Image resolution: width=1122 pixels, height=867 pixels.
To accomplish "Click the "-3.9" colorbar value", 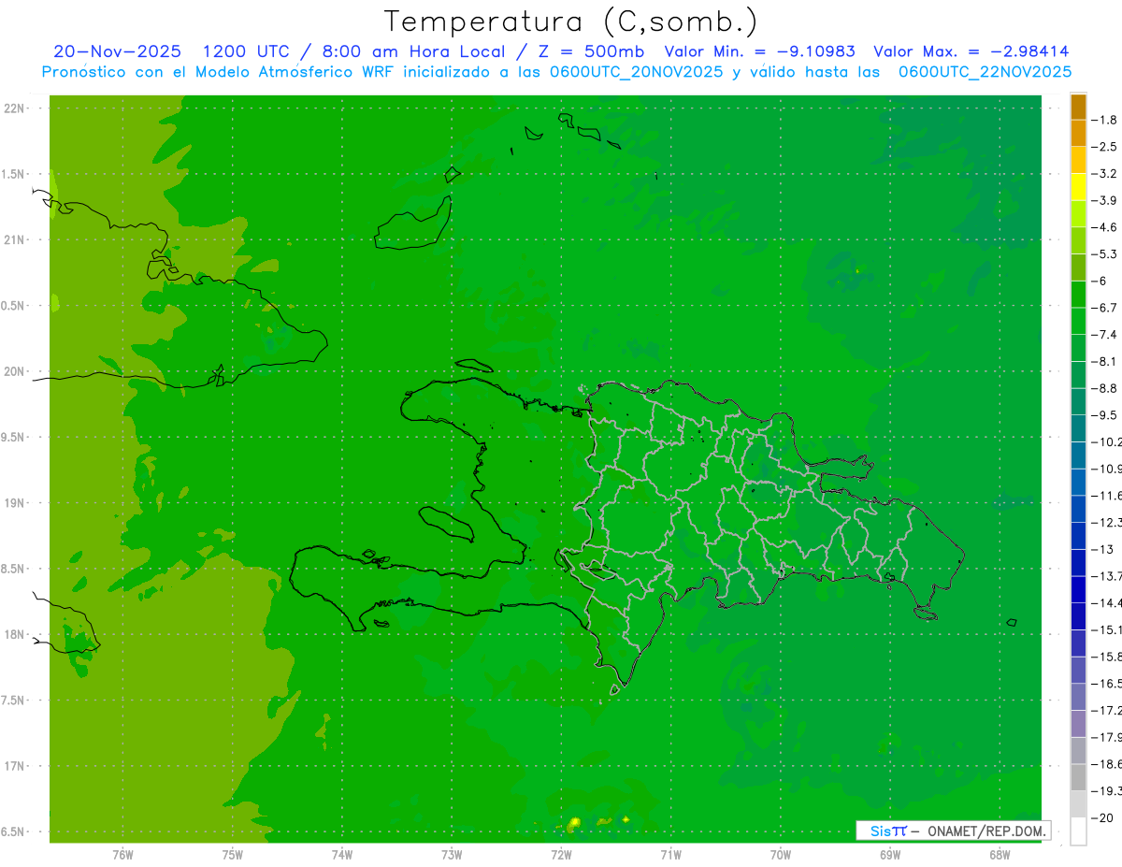I will 1103,200.
